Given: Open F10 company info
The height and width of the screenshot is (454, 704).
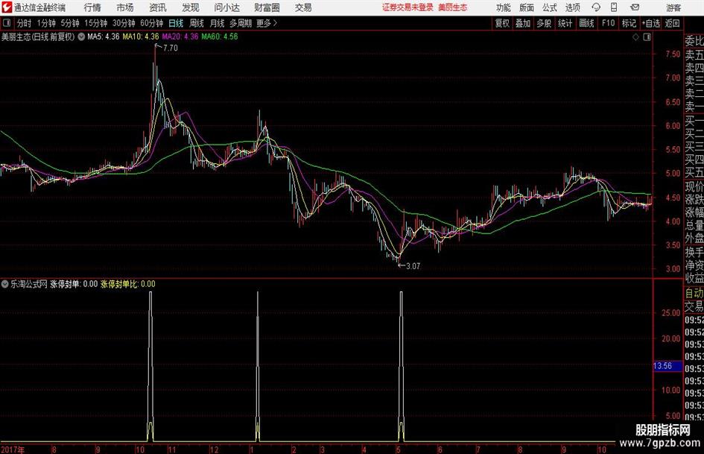Looking at the screenshot, I should coord(609,23).
